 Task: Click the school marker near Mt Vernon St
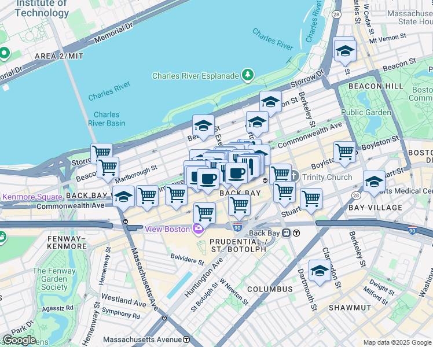(x=345, y=52)
